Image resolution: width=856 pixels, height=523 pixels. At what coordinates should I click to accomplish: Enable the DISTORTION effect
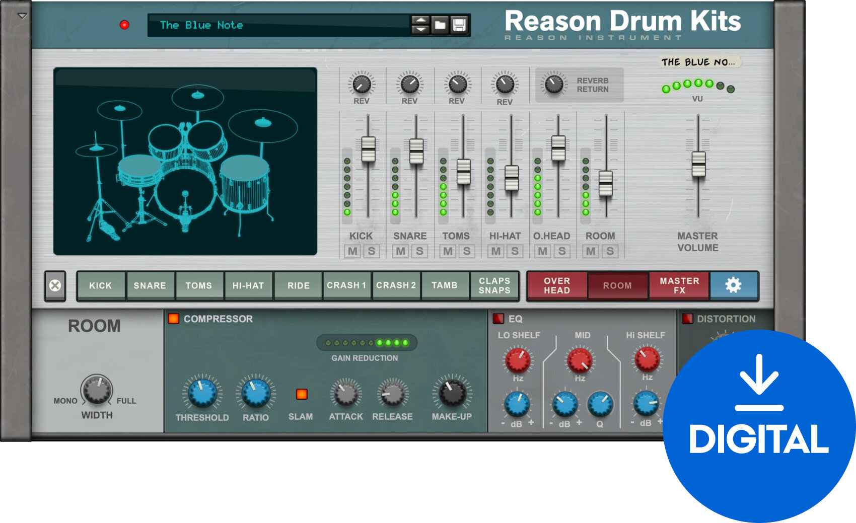pos(688,318)
